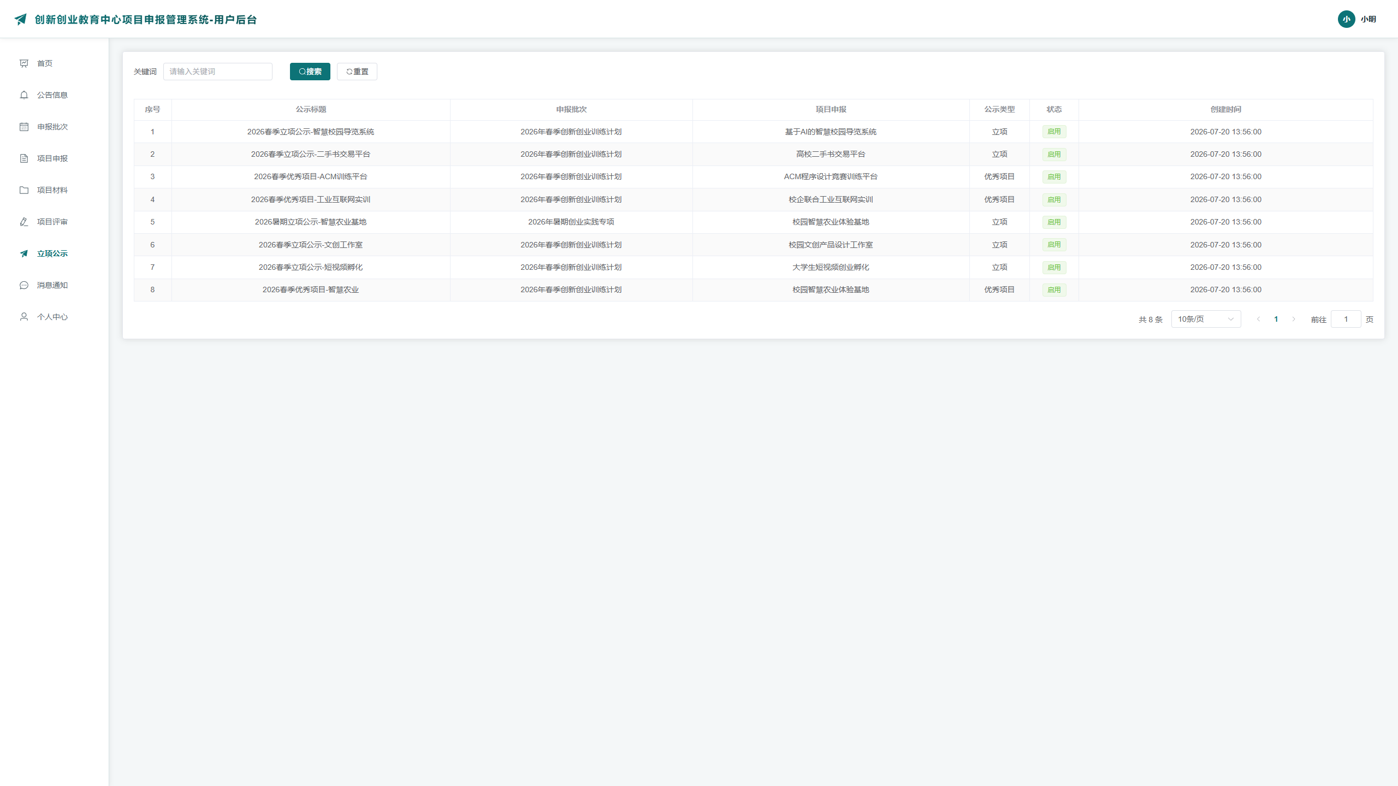The image size is (1398, 786).
Task: Click project 校企联合工业互联网实训
Action: (831, 199)
